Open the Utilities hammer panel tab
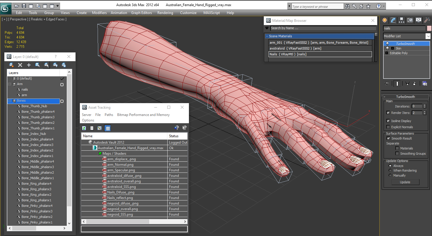 coord(427,20)
